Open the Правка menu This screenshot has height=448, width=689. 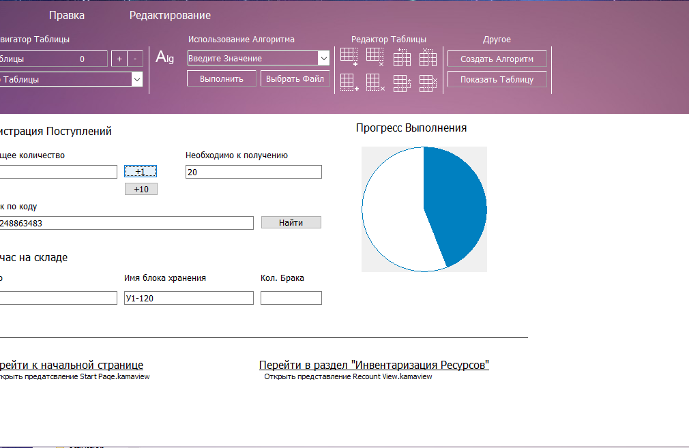[67, 16]
